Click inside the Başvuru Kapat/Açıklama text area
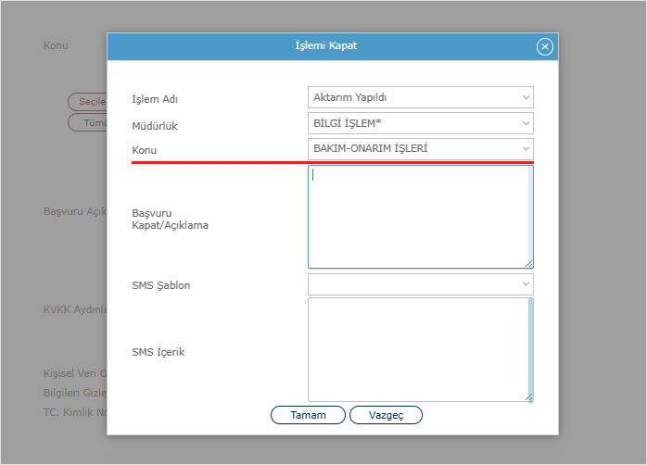 click(x=417, y=217)
